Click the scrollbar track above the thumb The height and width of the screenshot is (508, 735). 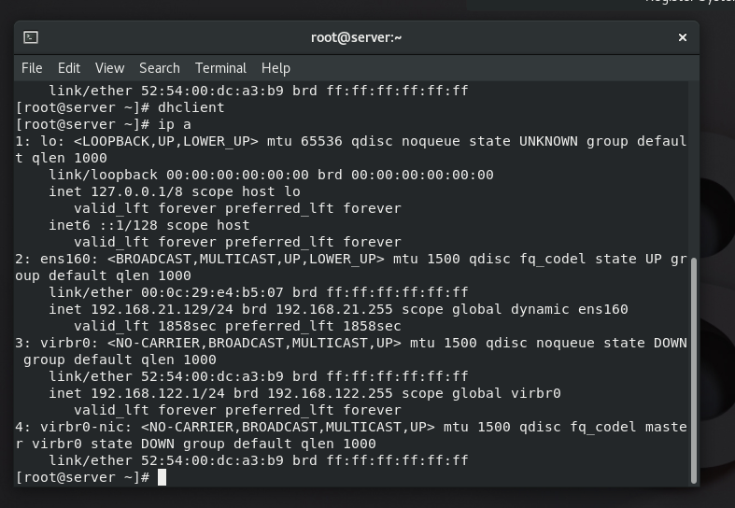coord(693,168)
